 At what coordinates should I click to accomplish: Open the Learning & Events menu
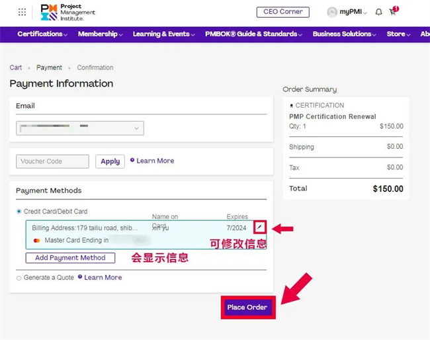(x=163, y=34)
